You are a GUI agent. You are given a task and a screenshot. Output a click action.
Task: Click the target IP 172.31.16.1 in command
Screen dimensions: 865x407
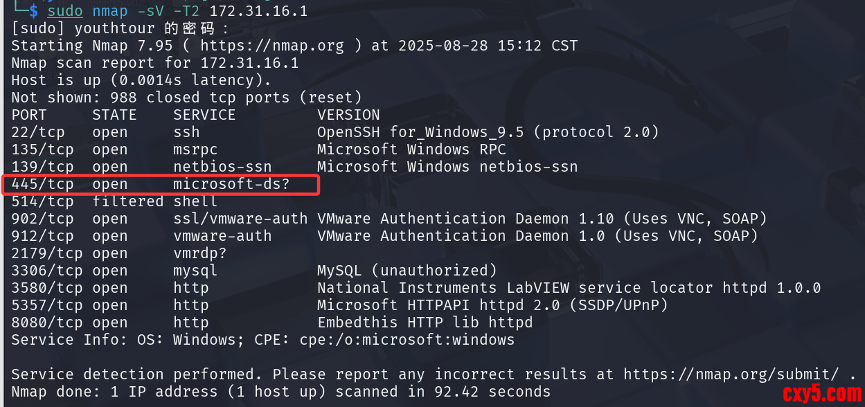(x=258, y=11)
